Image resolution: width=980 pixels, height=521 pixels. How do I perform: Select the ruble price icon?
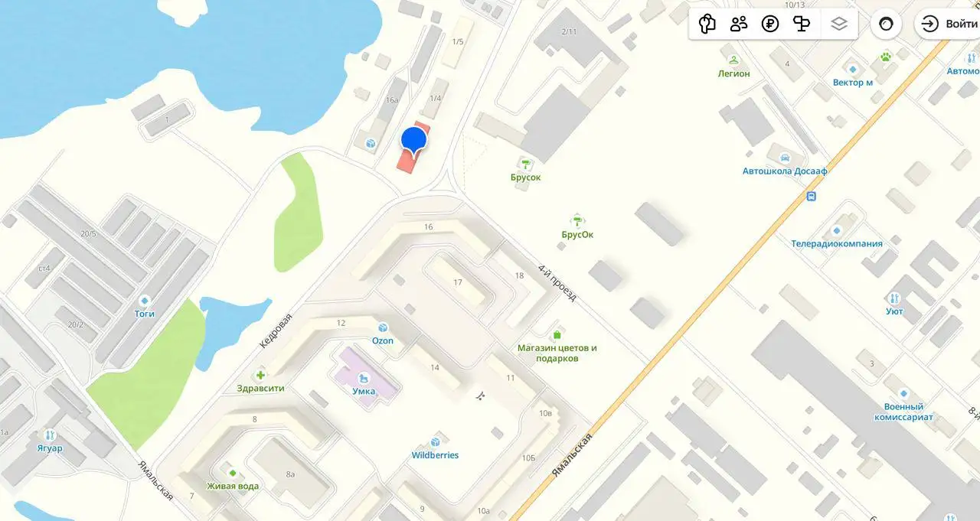coord(770,24)
